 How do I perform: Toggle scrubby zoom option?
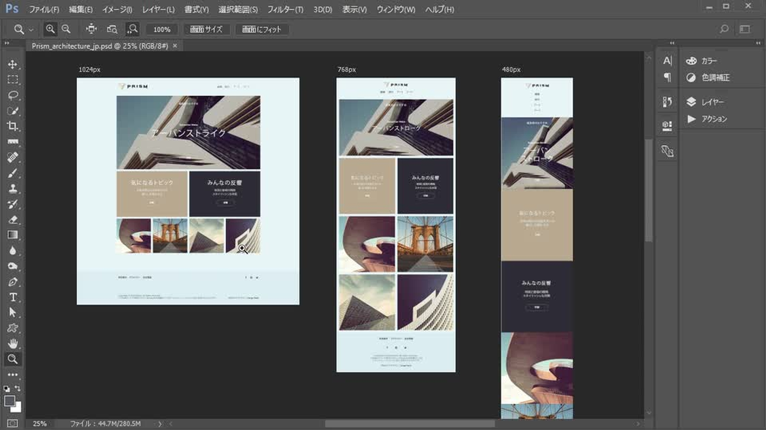pyautogui.click(x=132, y=29)
